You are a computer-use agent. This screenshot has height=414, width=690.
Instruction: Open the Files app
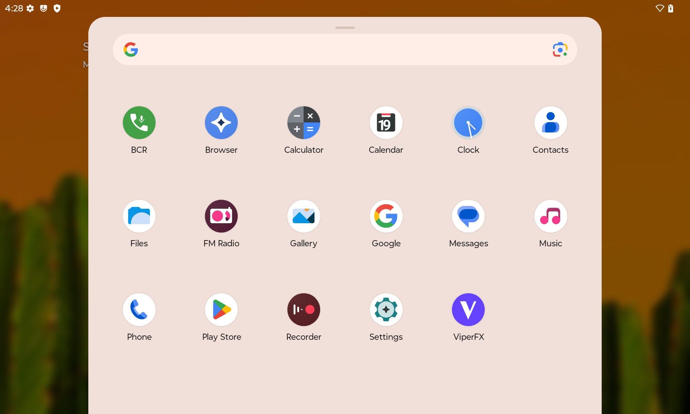pyautogui.click(x=139, y=216)
